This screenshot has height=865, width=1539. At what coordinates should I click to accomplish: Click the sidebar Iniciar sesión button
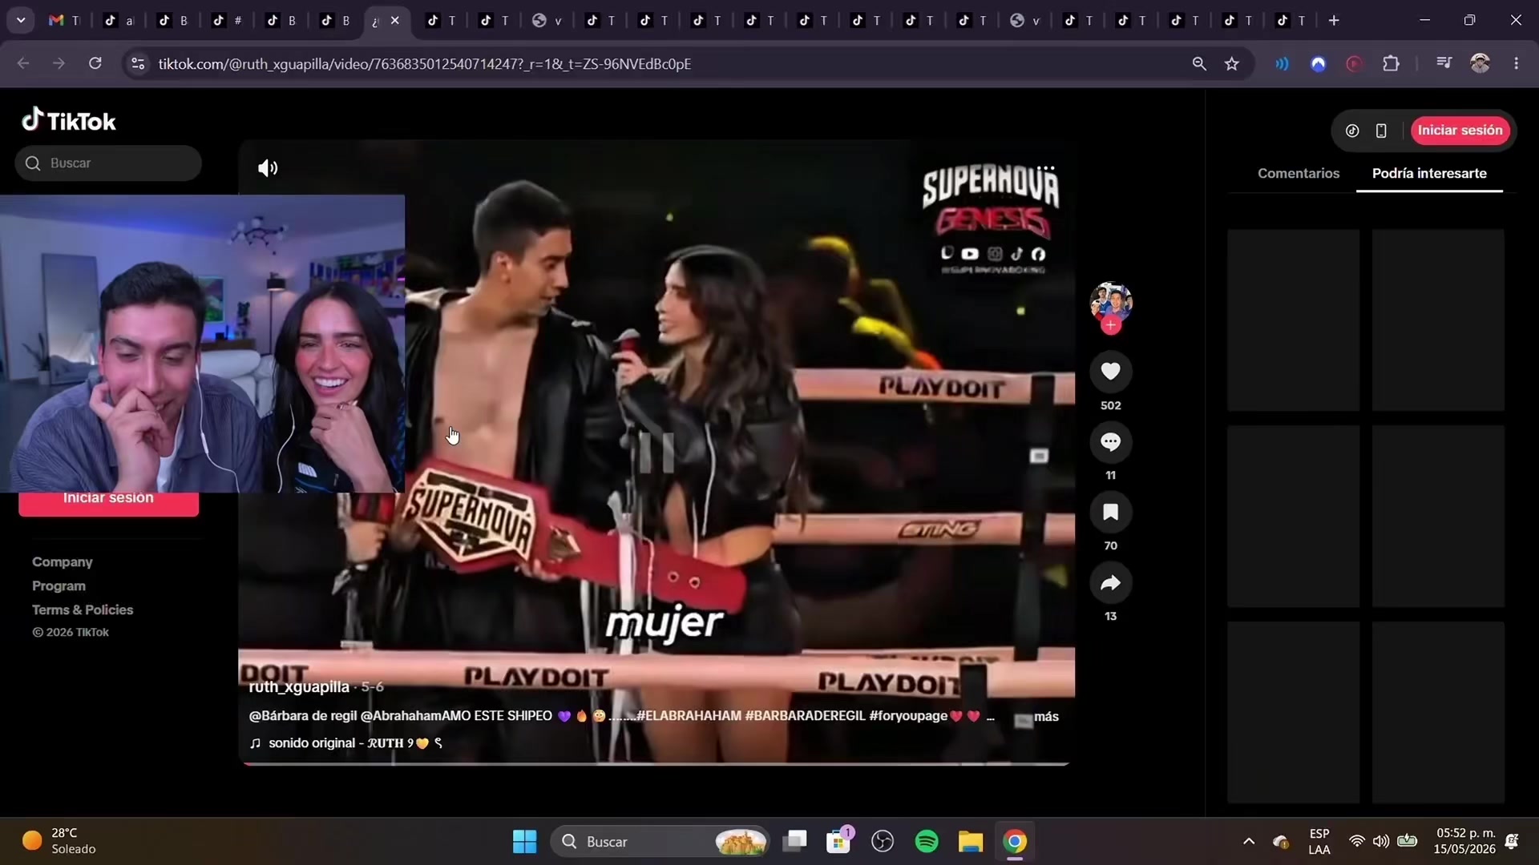point(108,502)
